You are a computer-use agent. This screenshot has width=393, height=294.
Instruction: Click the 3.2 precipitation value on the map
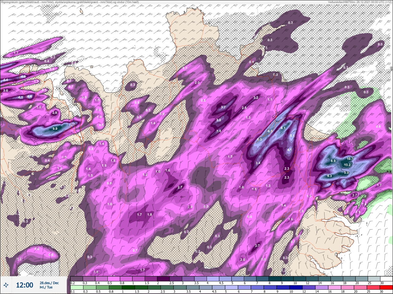tap(255, 98)
